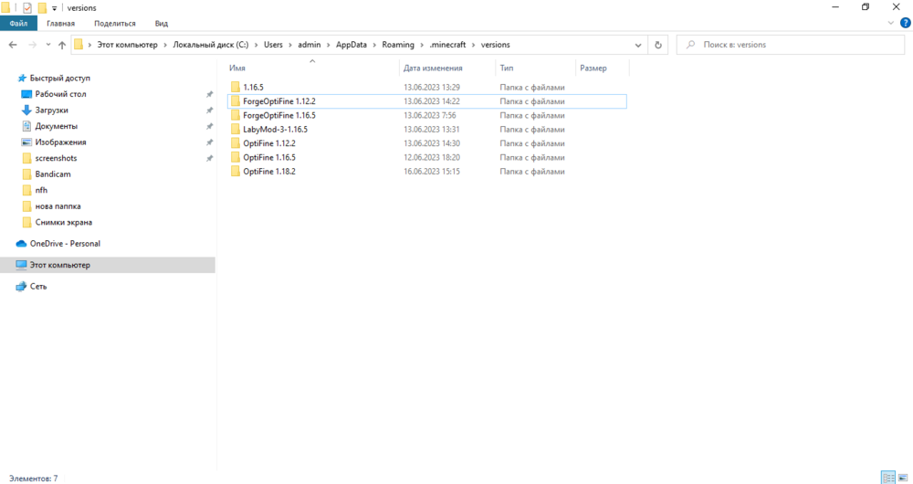Image resolution: width=913 pixels, height=484 pixels.
Task: Click the date 12.06.2023 18:20
Action: tap(432, 157)
